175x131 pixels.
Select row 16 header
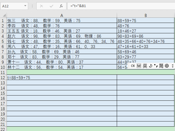3,99
